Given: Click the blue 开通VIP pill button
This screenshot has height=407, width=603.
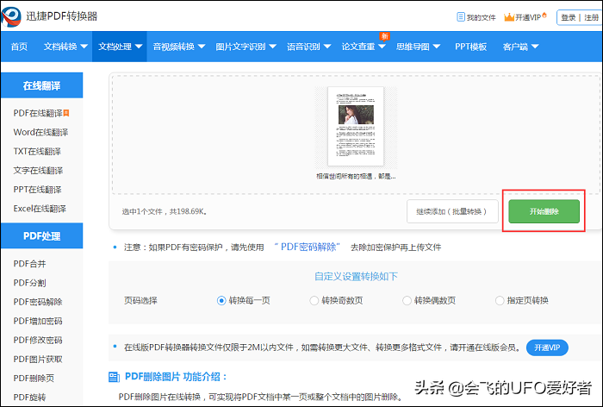Looking at the screenshot, I should [x=547, y=348].
